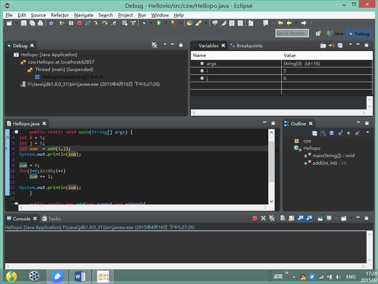This screenshot has height=284, width=378.
Task: Switch to the Java perspective
Action: pyautogui.click(x=335, y=34)
